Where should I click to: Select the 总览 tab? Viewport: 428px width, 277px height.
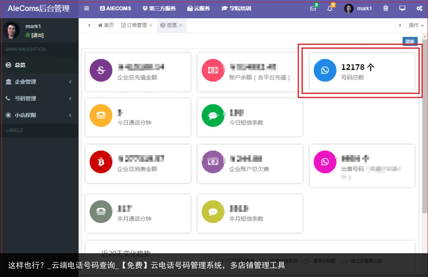pos(169,25)
